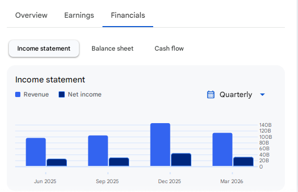Screen dimensions: 298x192
Task: Click the 140B axis value
Action: click(x=265, y=125)
